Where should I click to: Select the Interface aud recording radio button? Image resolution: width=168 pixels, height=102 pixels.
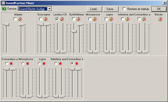point(56,64)
